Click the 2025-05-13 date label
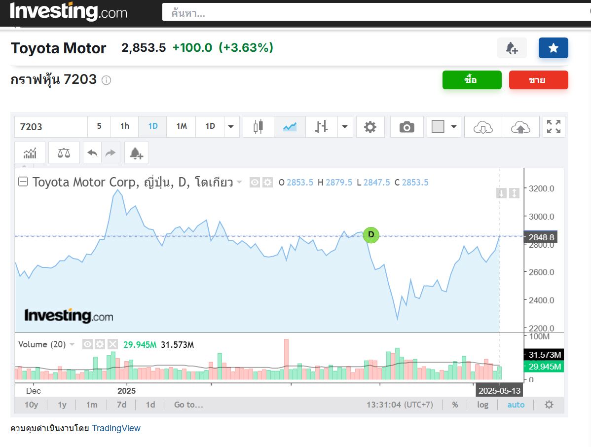Image resolution: width=591 pixels, height=447 pixels. [x=499, y=390]
